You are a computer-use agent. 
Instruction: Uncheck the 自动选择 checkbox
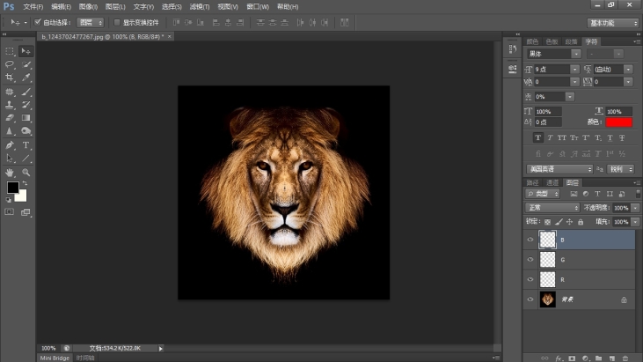pyautogui.click(x=38, y=22)
